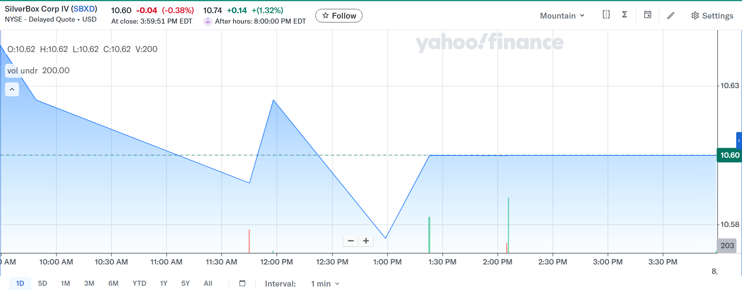Open the SBXD ticker link
The height and width of the screenshot is (290, 742).
(x=84, y=9)
